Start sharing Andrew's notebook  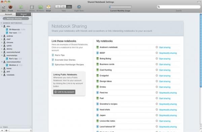click(165, 47)
